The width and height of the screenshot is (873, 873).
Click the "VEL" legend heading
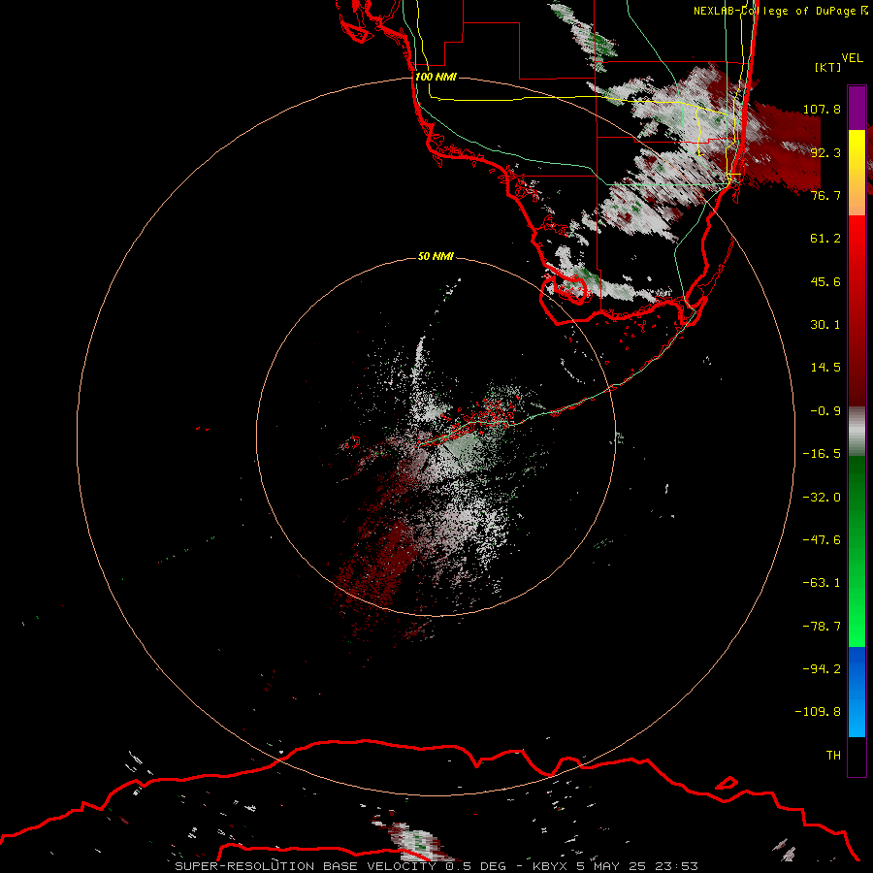tap(852, 58)
